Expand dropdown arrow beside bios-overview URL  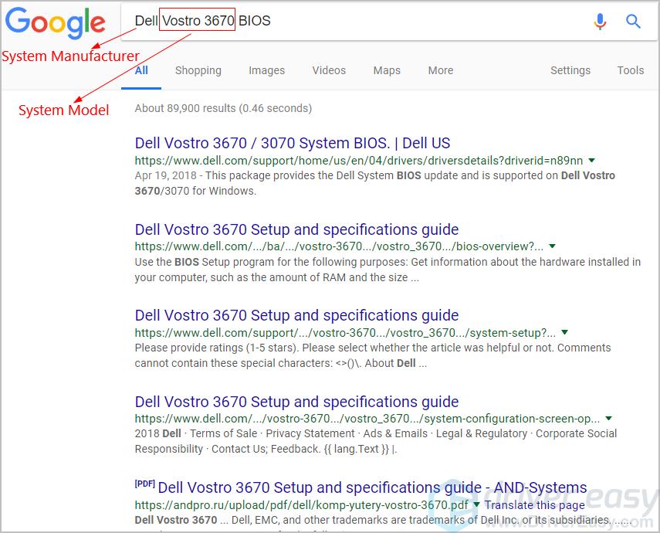[553, 246]
